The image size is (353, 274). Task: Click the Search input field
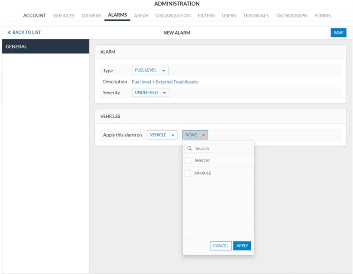point(218,148)
